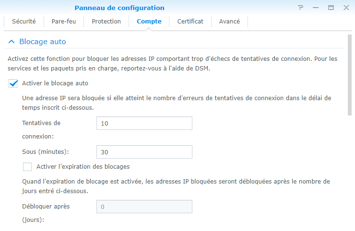The height and width of the screenshot is (231, 355).
Task: Open the Protection tab
Action: click(106, 22)
